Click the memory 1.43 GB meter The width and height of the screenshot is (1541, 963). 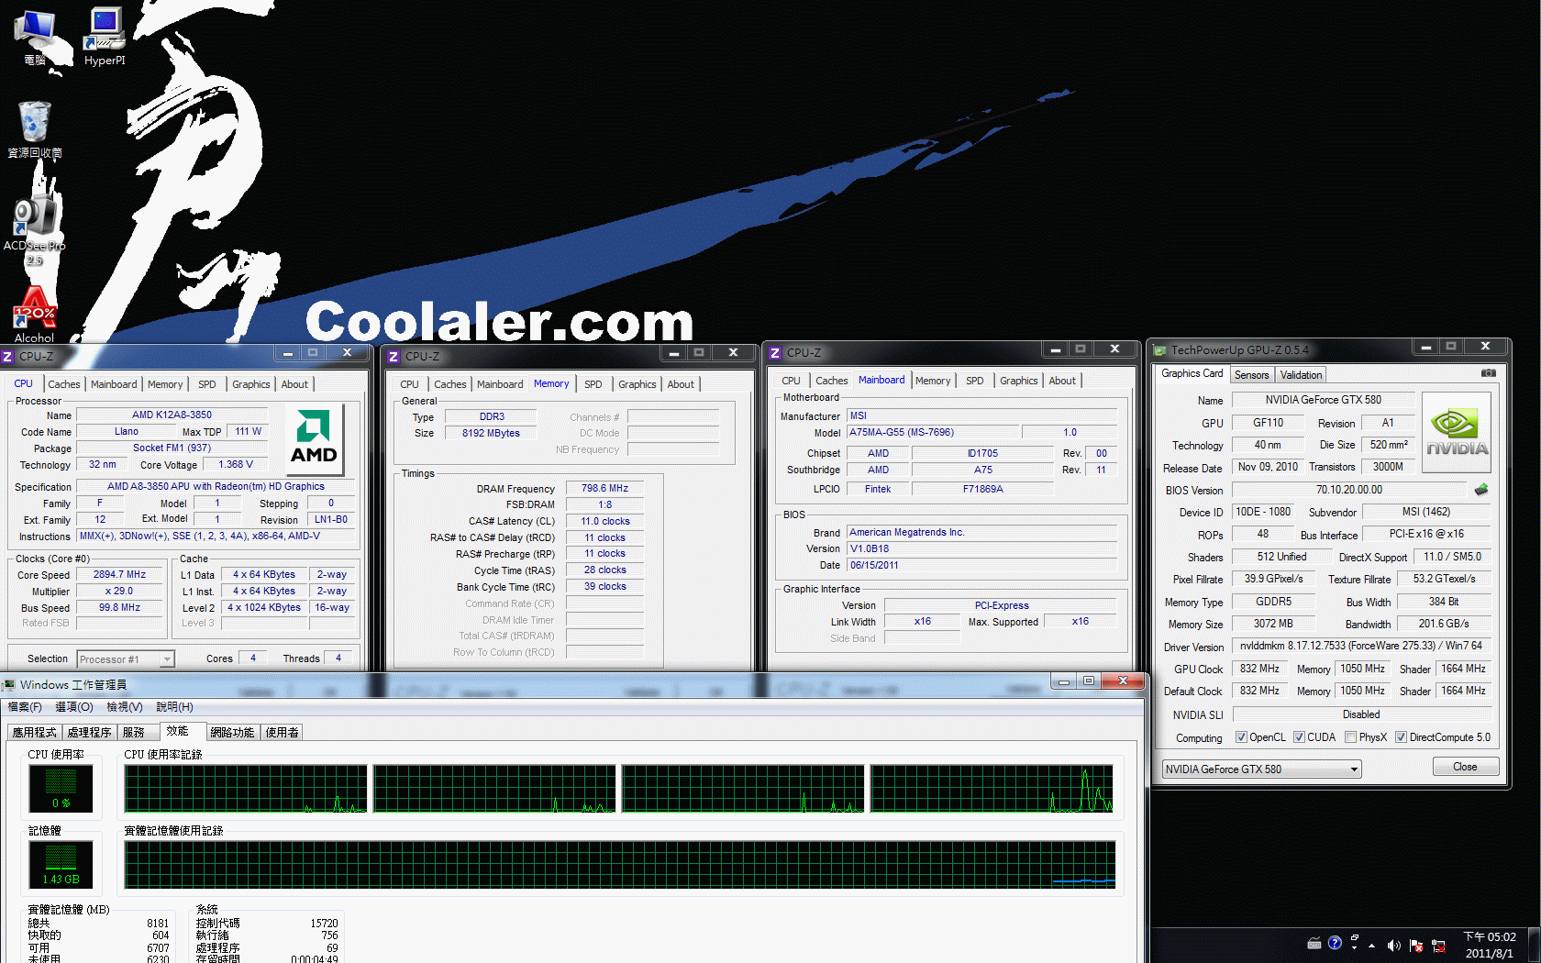point(61,865)
